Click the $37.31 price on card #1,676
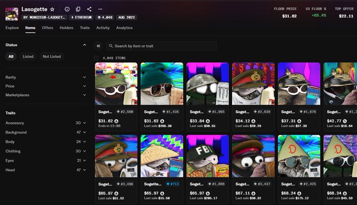357x205 pixels. (x=288, y=121)
